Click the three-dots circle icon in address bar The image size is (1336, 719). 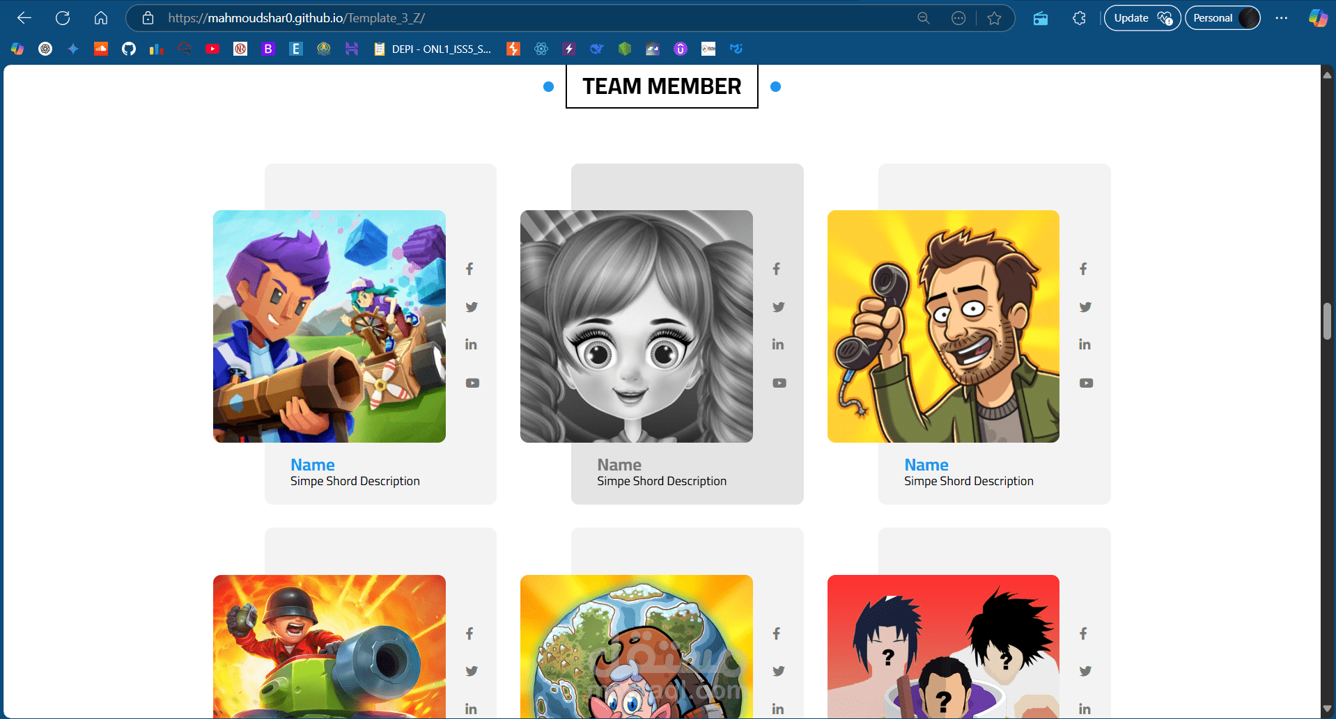point(958,18)
